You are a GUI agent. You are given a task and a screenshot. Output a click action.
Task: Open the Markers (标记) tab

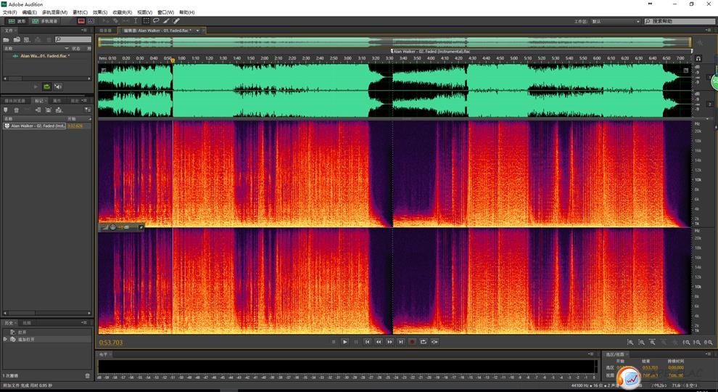39,101
